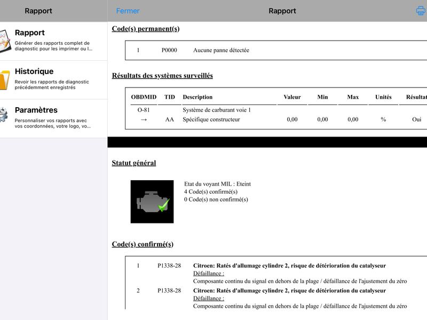Open Paramètres in the sidebar
427x320 pixels.
pos(54,118)
